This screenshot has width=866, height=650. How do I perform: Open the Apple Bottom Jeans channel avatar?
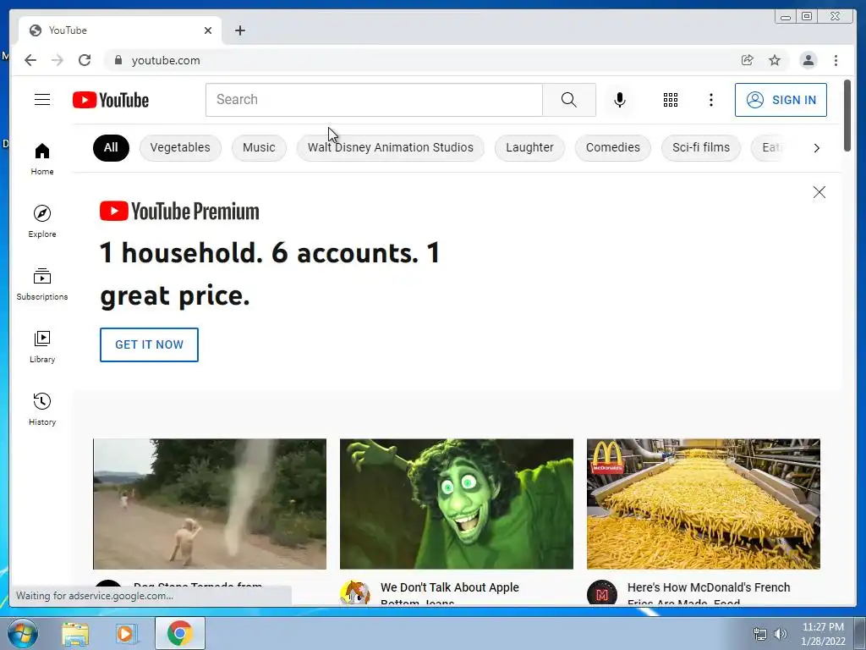354,593
